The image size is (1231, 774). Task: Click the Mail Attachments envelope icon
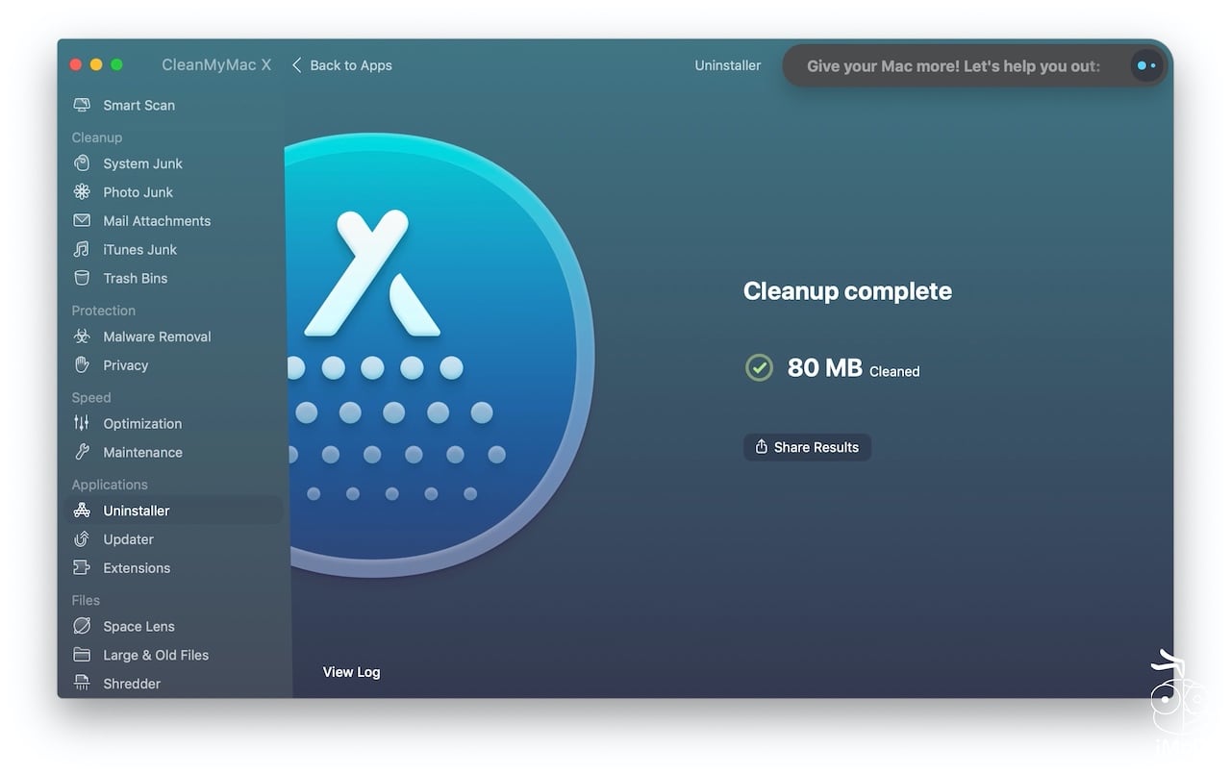tap(82, 221)
